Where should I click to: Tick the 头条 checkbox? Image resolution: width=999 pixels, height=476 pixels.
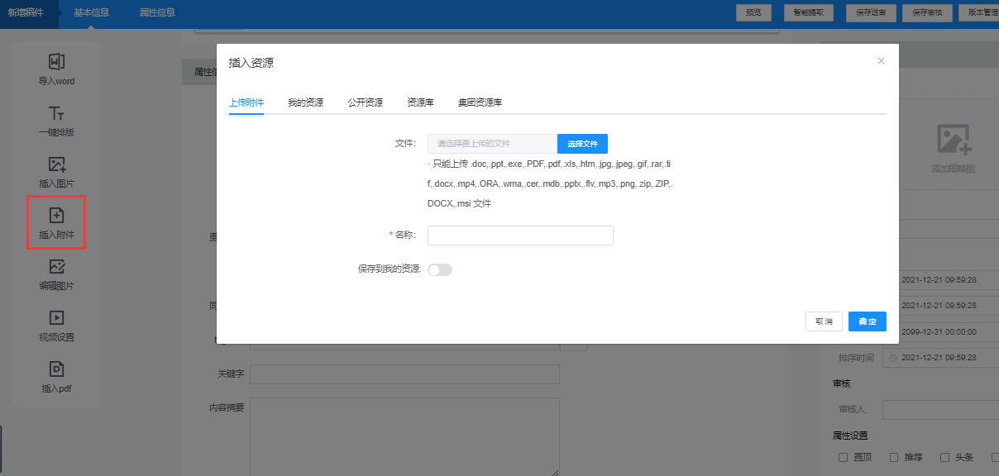coord(944,457)
